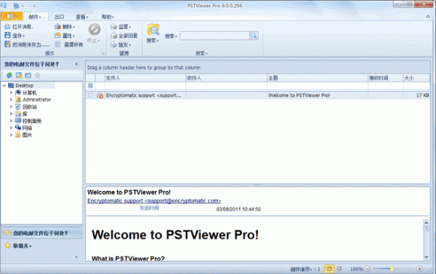
Task: Click the 转发 forward icon
Action: tap(113, 44)
